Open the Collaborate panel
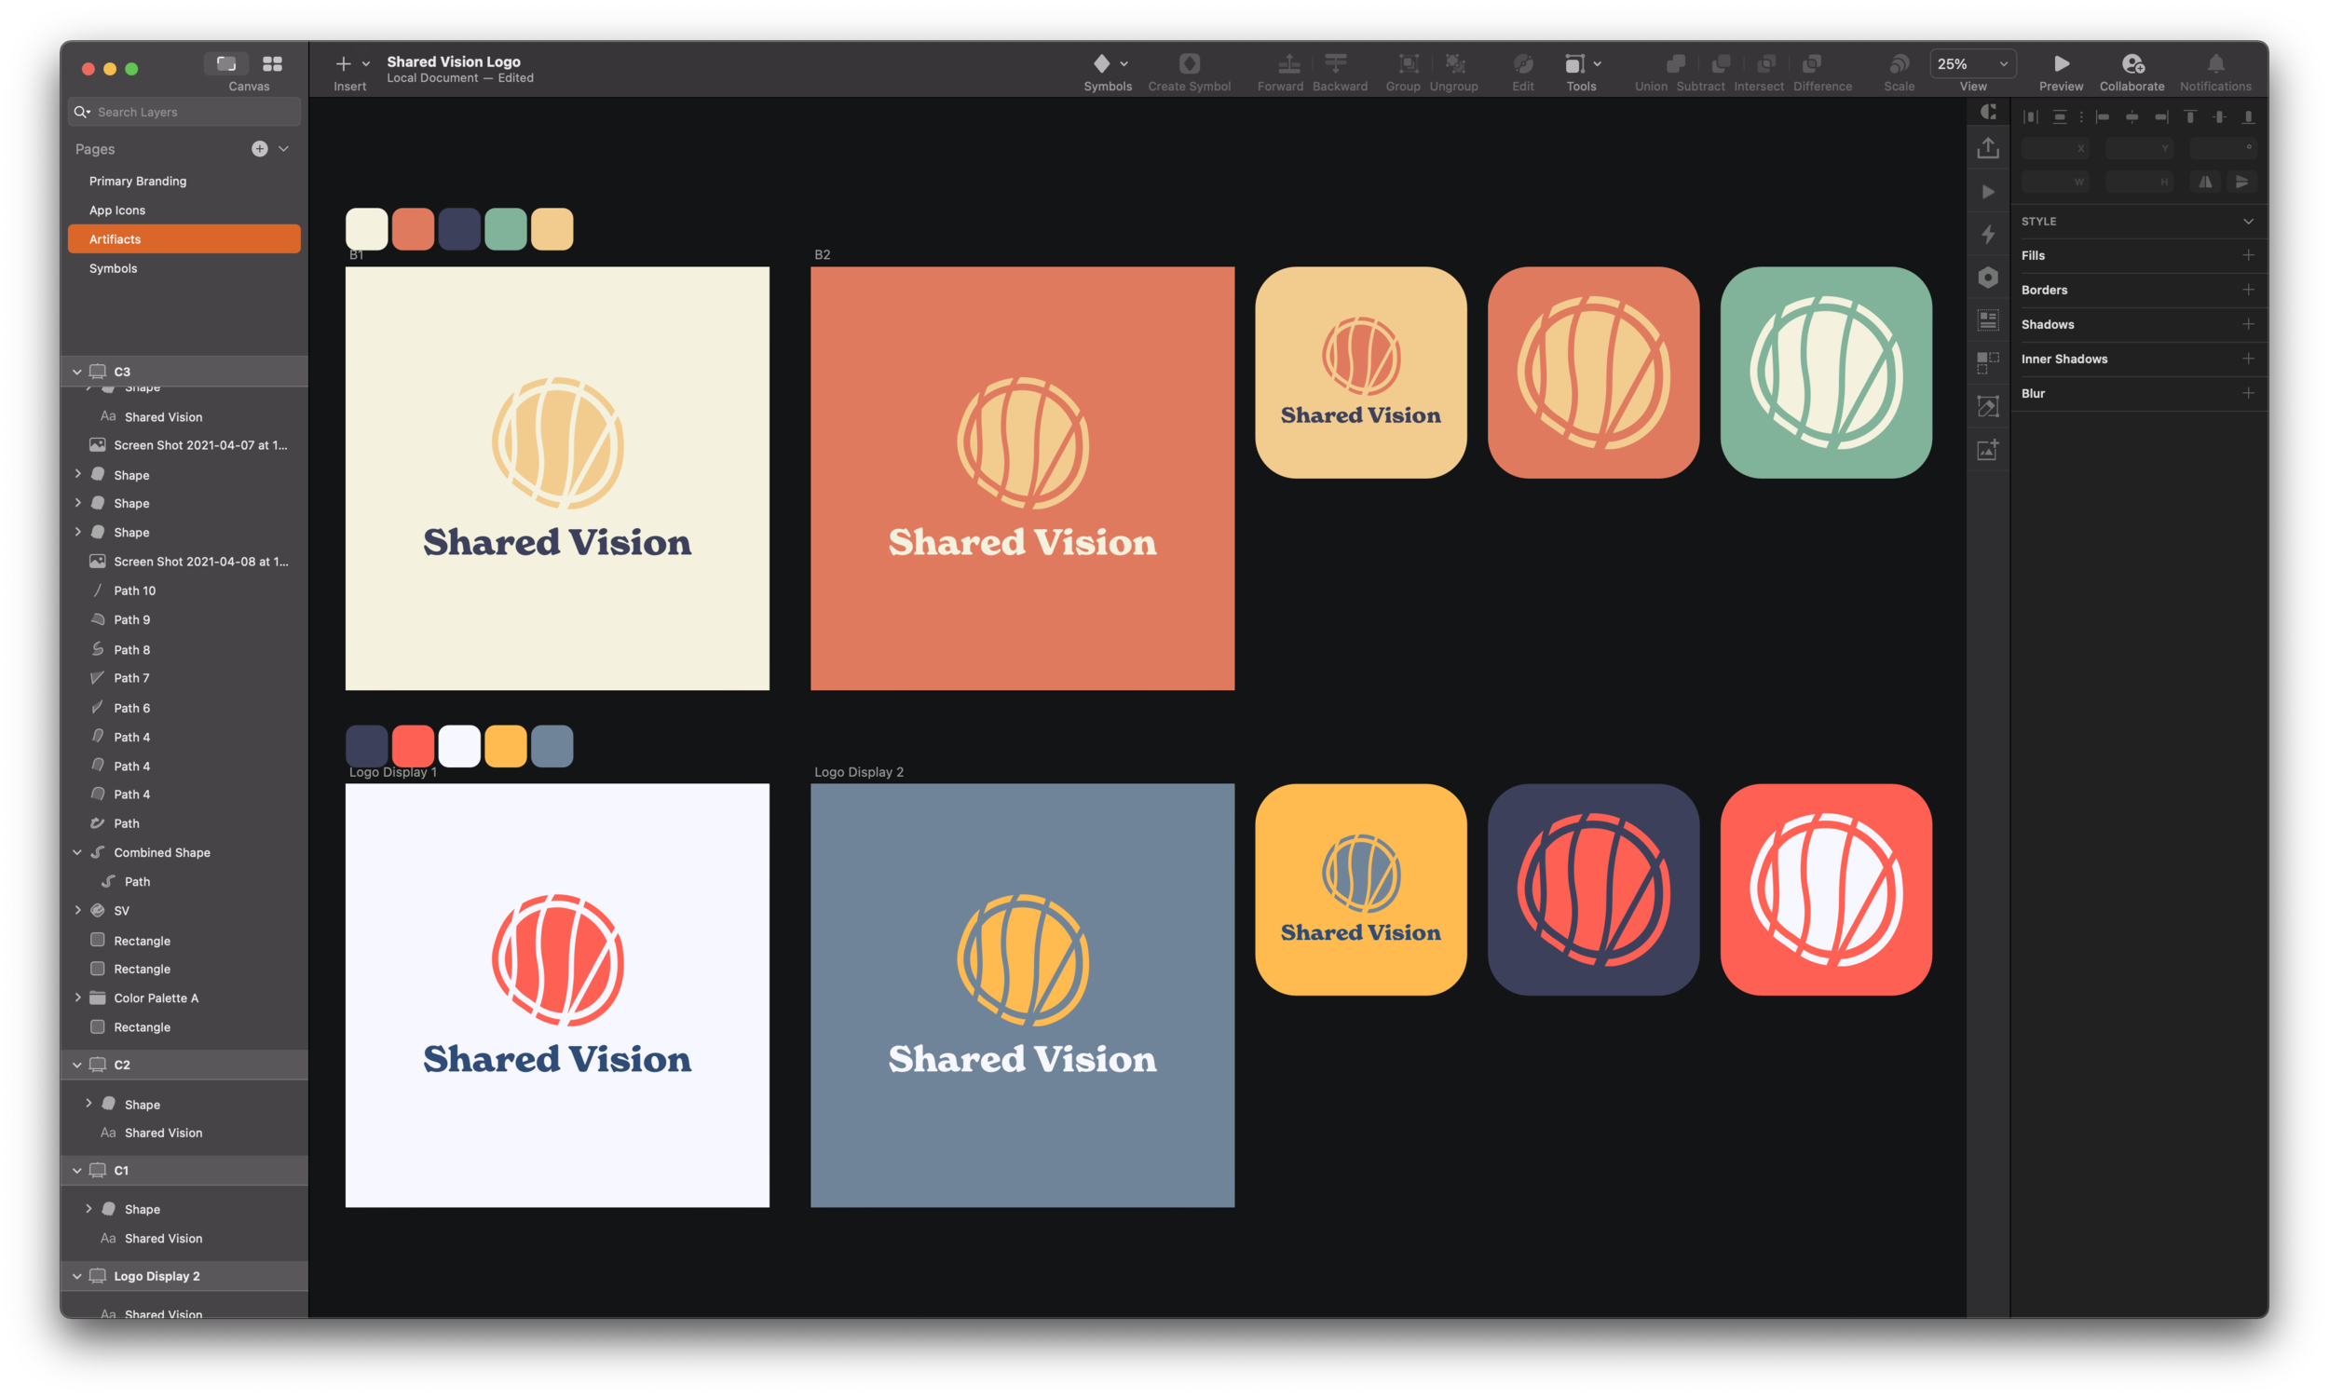Viewport: 2329px width, 1398px height. [2132, 63]
